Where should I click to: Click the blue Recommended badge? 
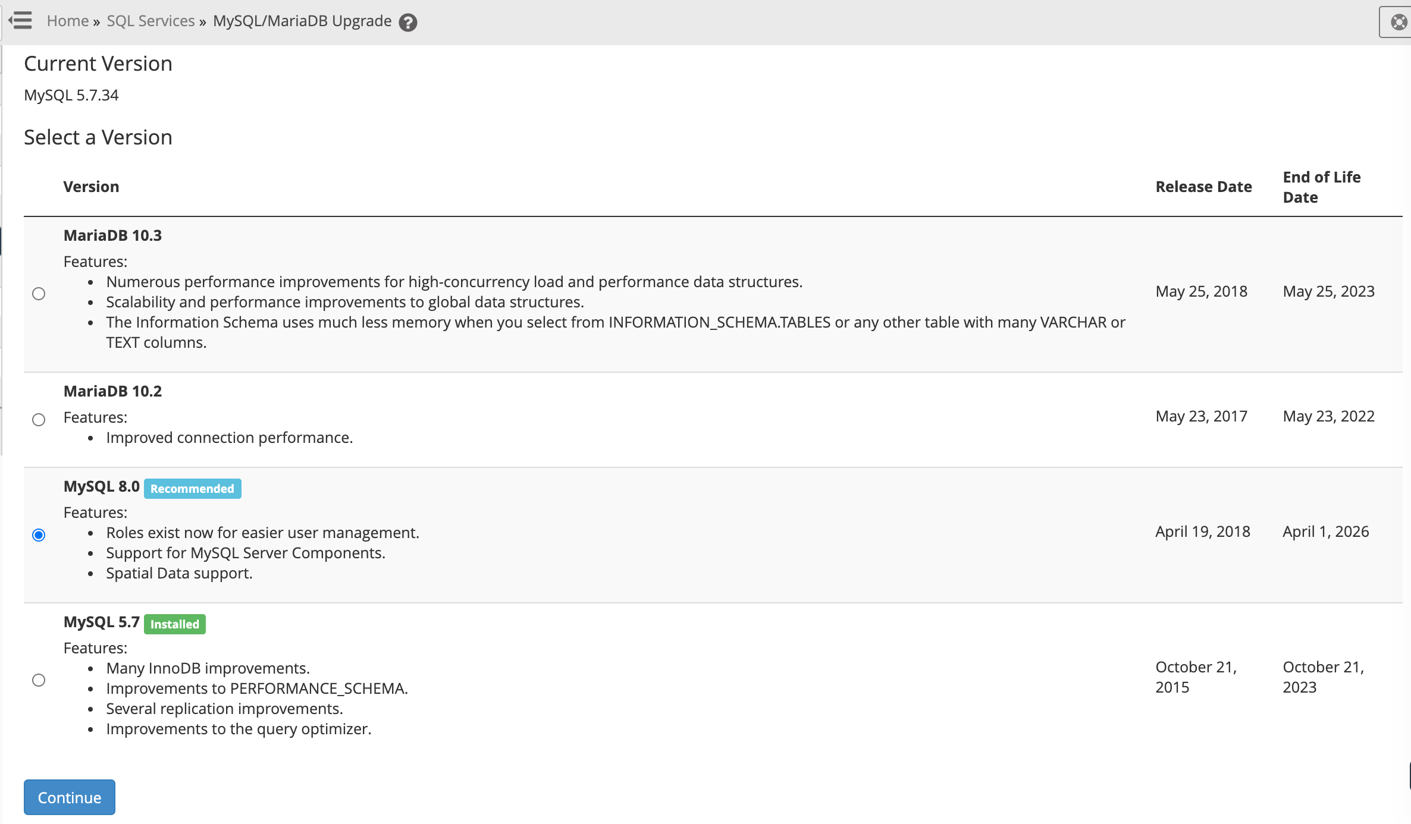click(192, 489)
